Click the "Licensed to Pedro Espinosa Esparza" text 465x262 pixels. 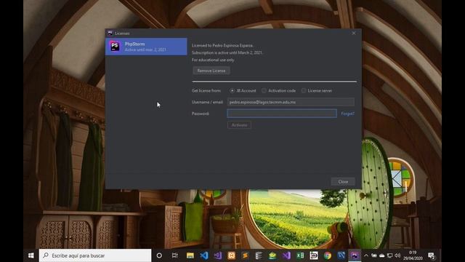click(222, 45)
